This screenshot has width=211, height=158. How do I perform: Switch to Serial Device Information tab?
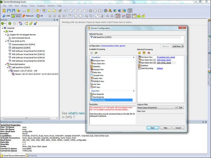(x=13, y=156)
